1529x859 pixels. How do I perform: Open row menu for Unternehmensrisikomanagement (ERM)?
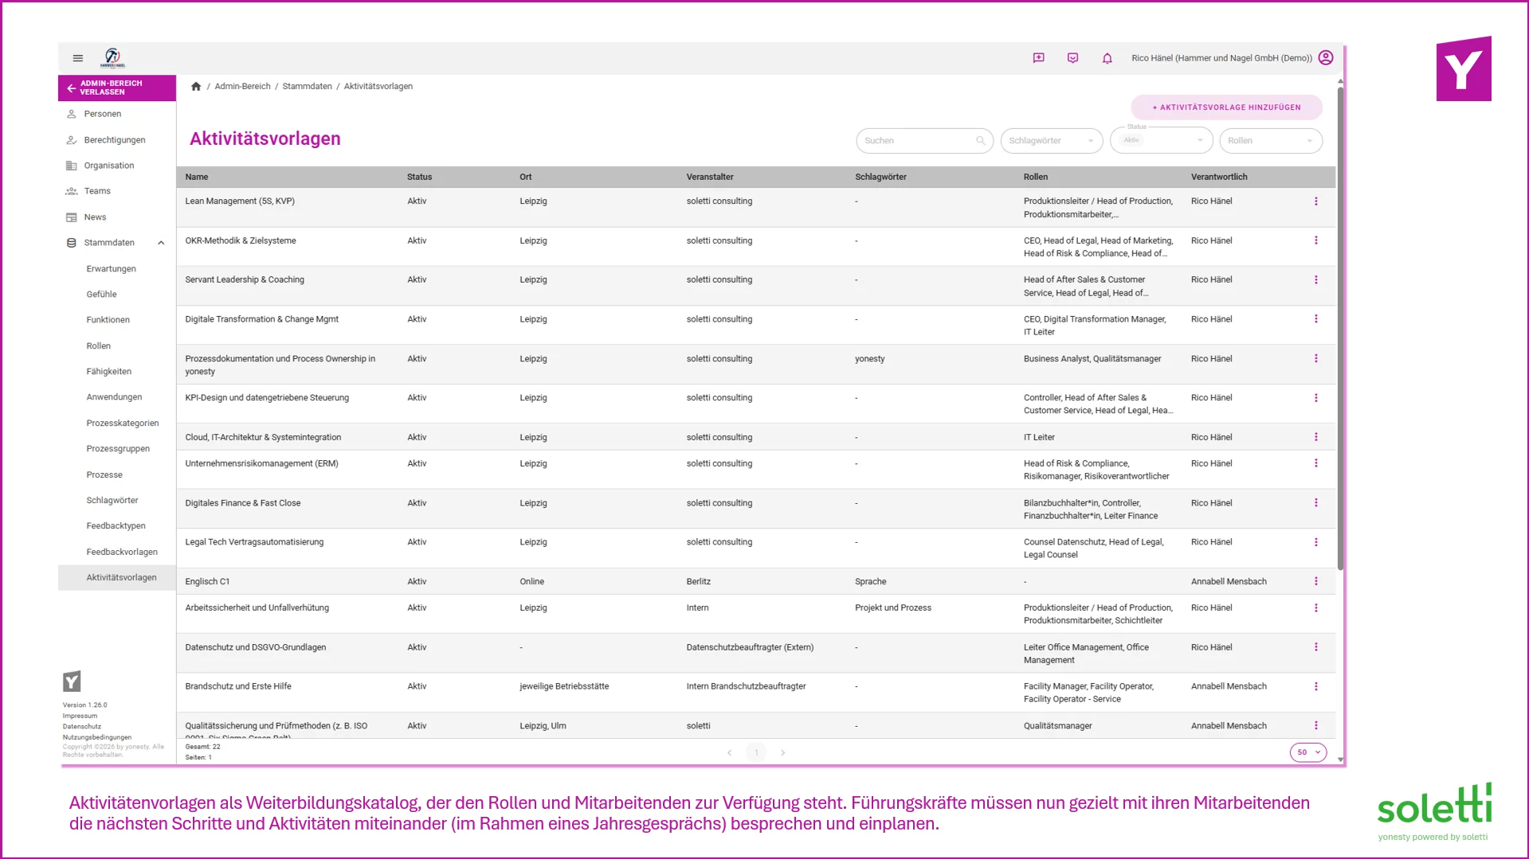(x=1315, y=463)
